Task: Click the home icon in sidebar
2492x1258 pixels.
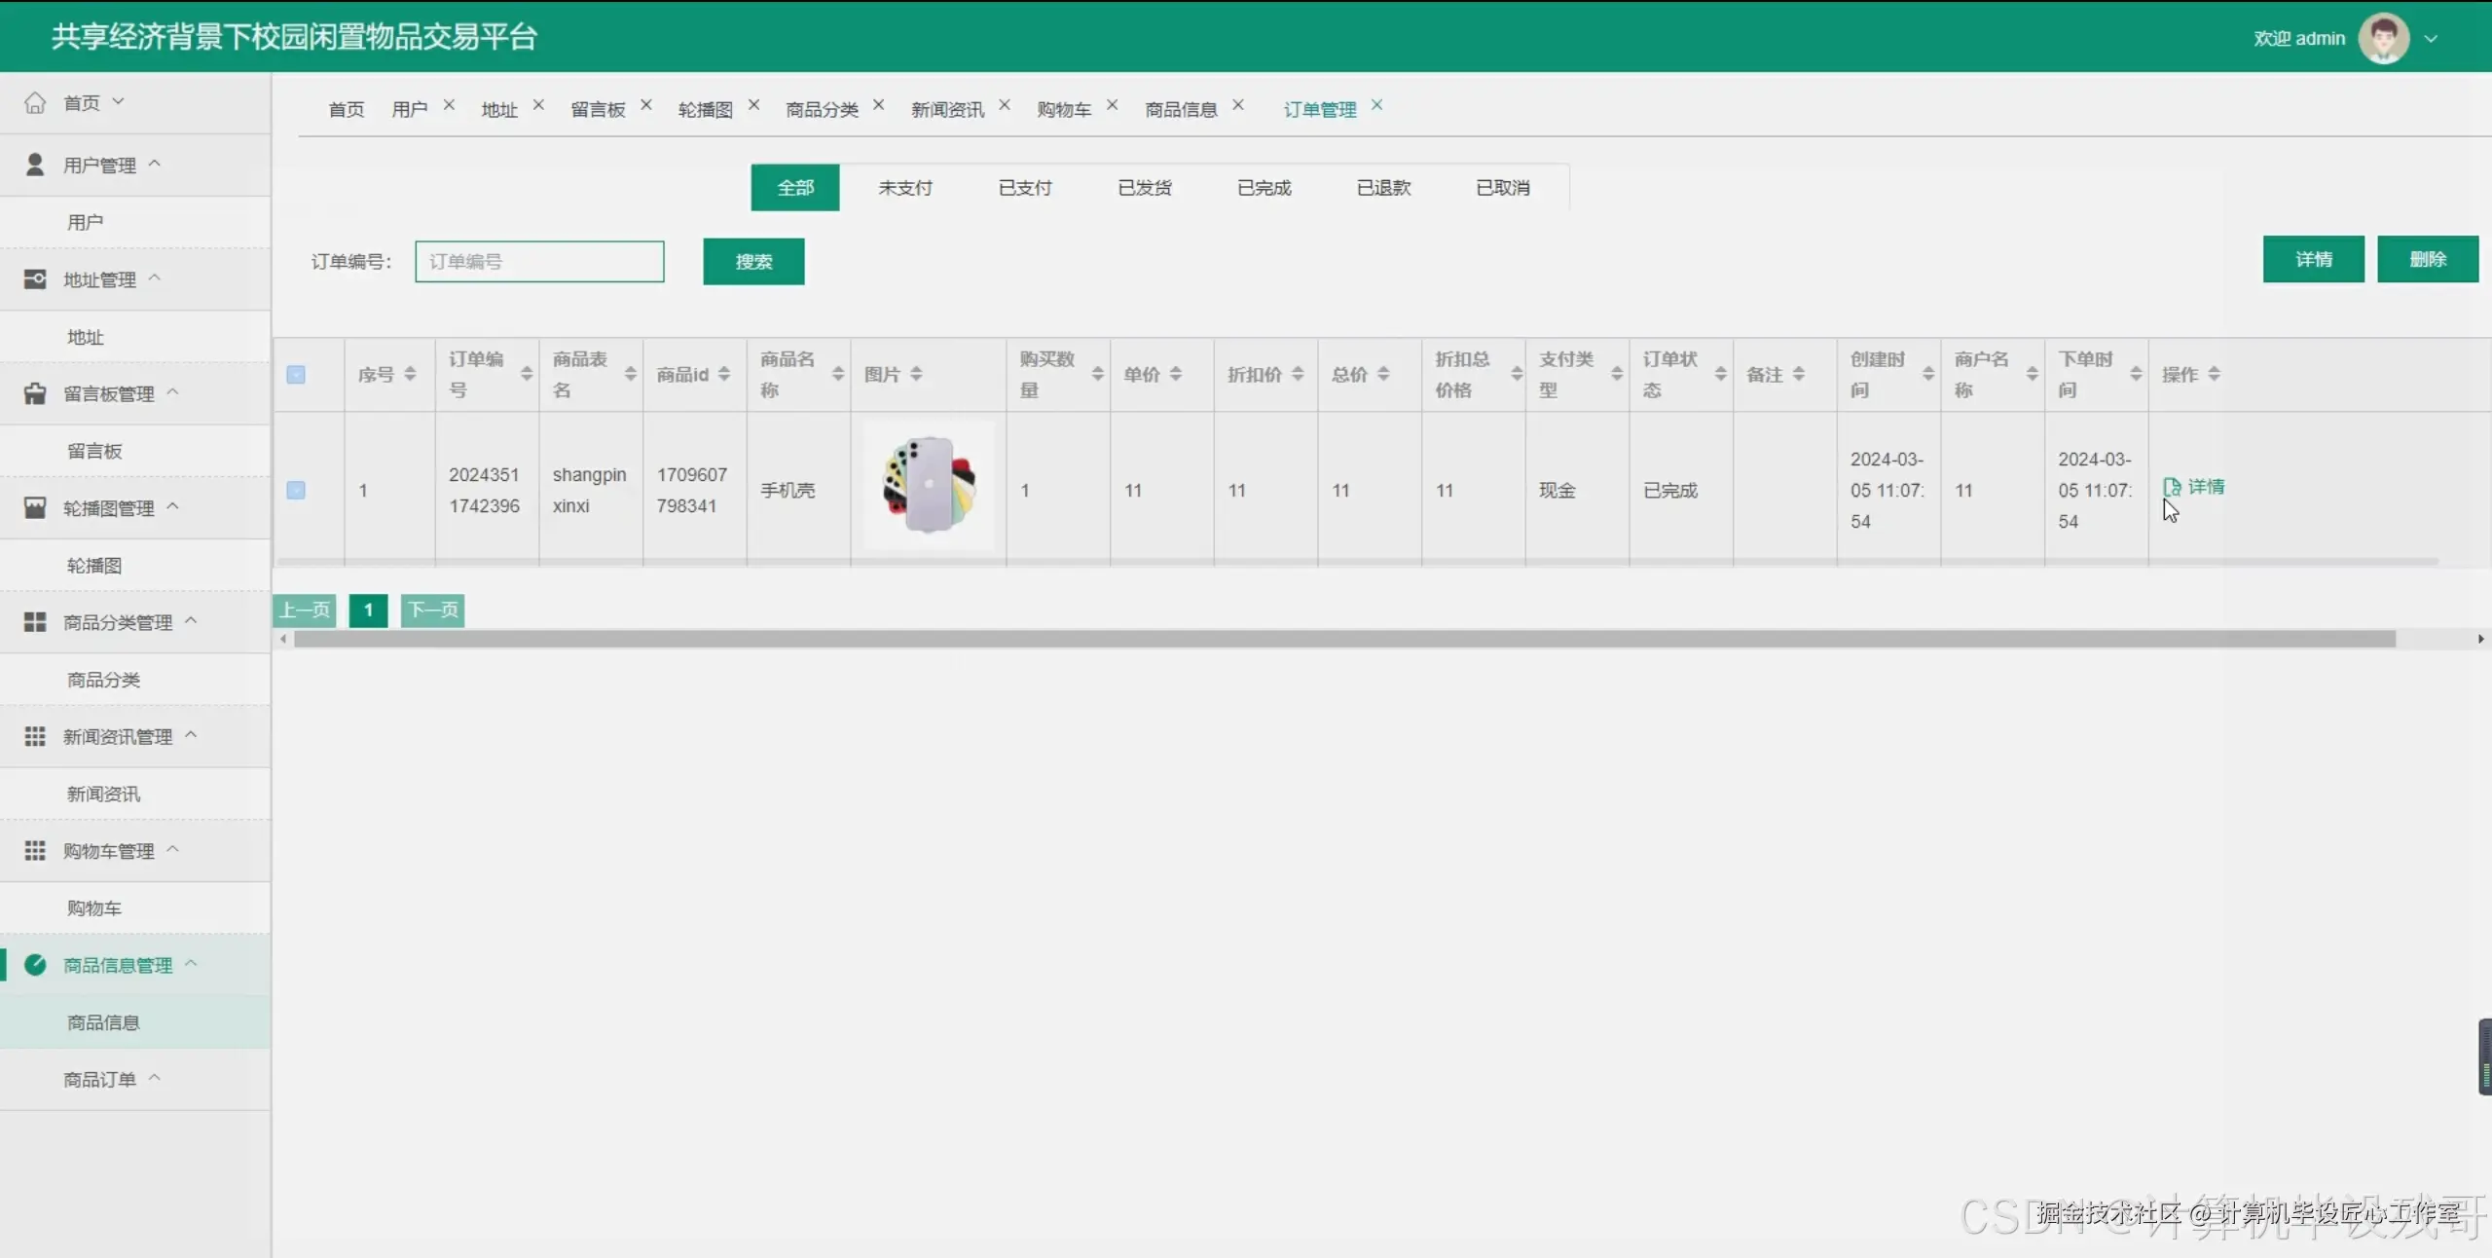Action: point(35,102)
